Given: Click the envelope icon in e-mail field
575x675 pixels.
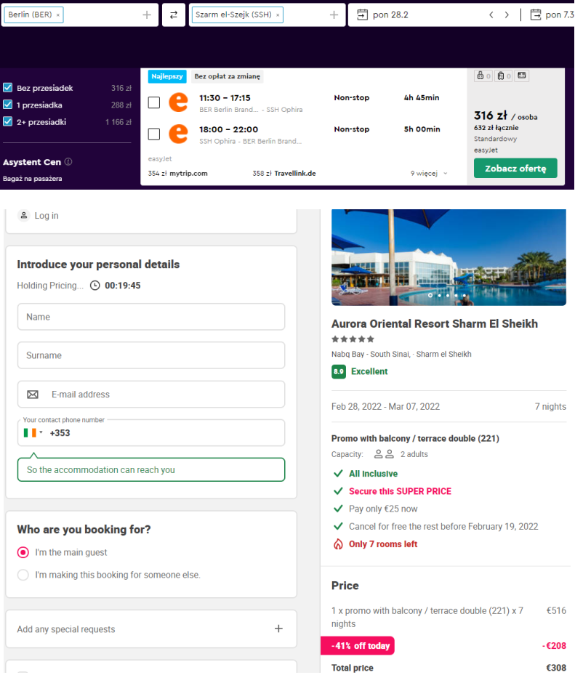Looking at the screenshot, I should (x=33, y=395).
